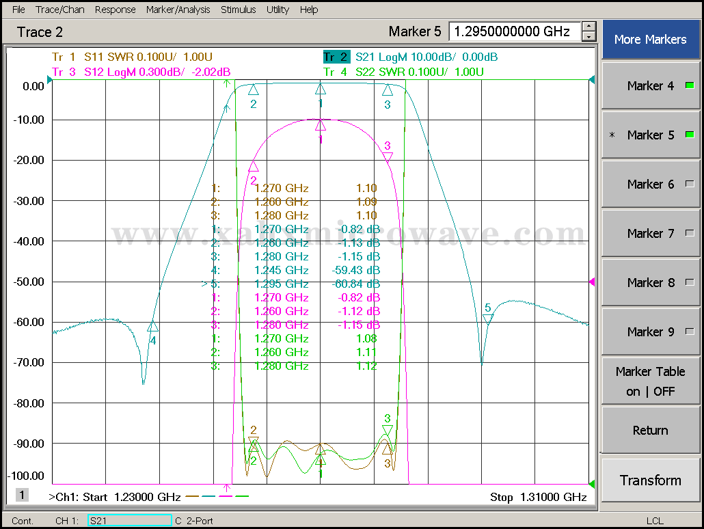The height and width of the screenshot is (529, 704).
Task: Decrement Marker 5 frequency with down arrow
Action: [588, 37]
